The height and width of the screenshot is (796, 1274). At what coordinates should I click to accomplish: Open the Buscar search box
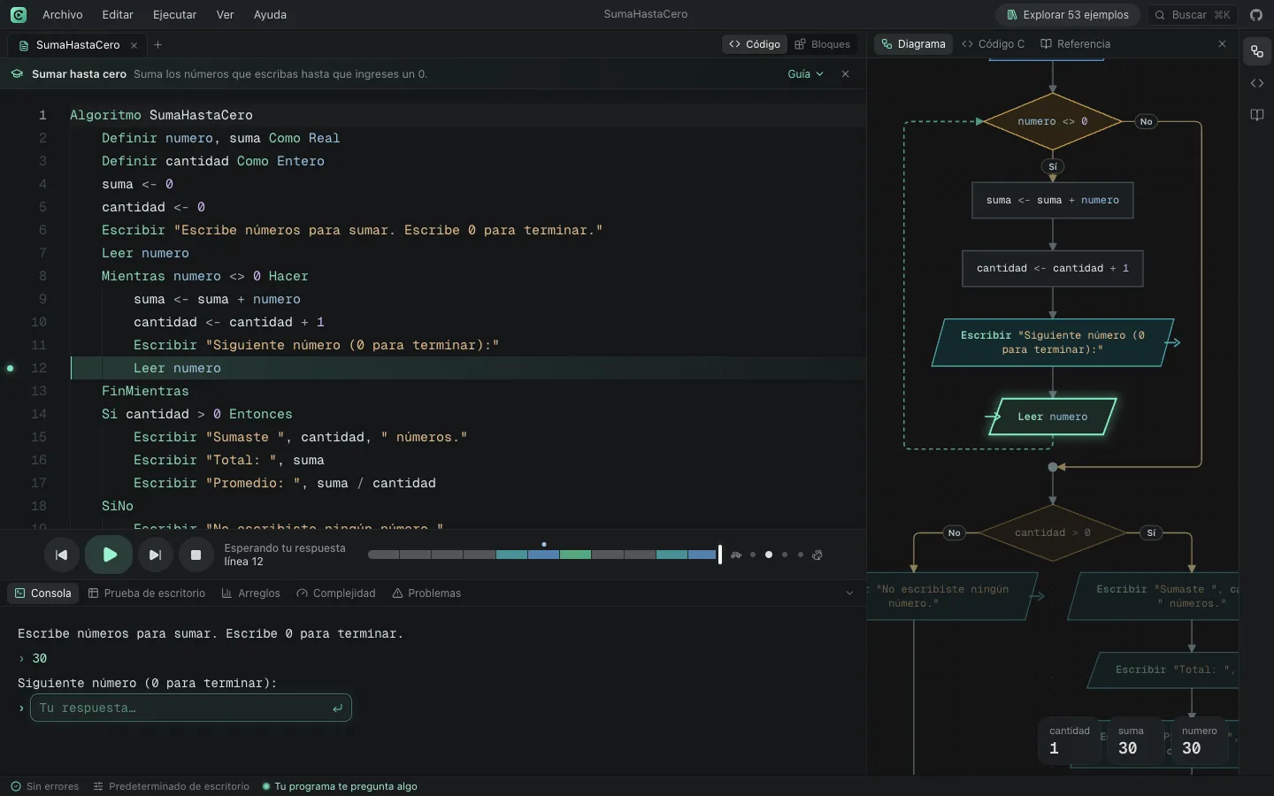coord(1193,15)
